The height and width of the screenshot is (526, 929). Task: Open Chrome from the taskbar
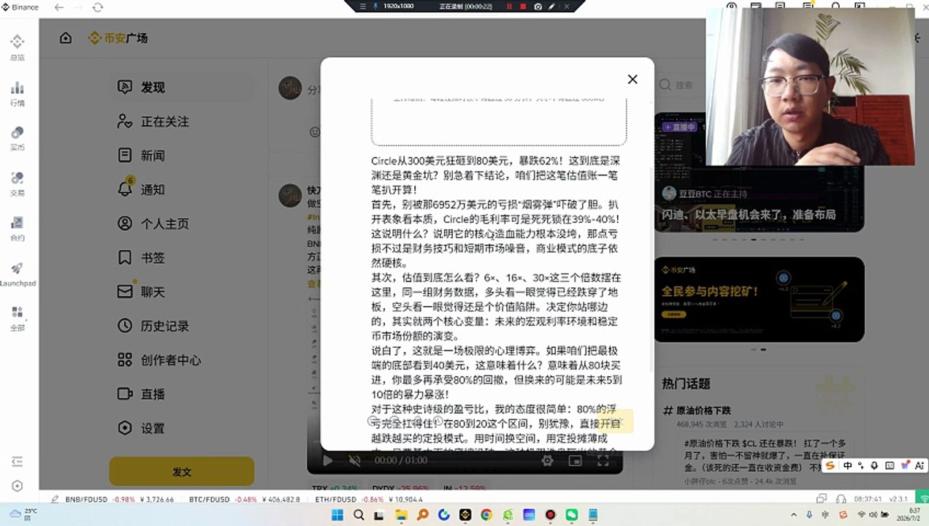[x=486, y=515]
